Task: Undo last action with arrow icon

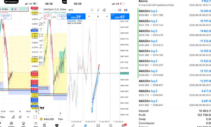Action: click(x=28, y=117)
